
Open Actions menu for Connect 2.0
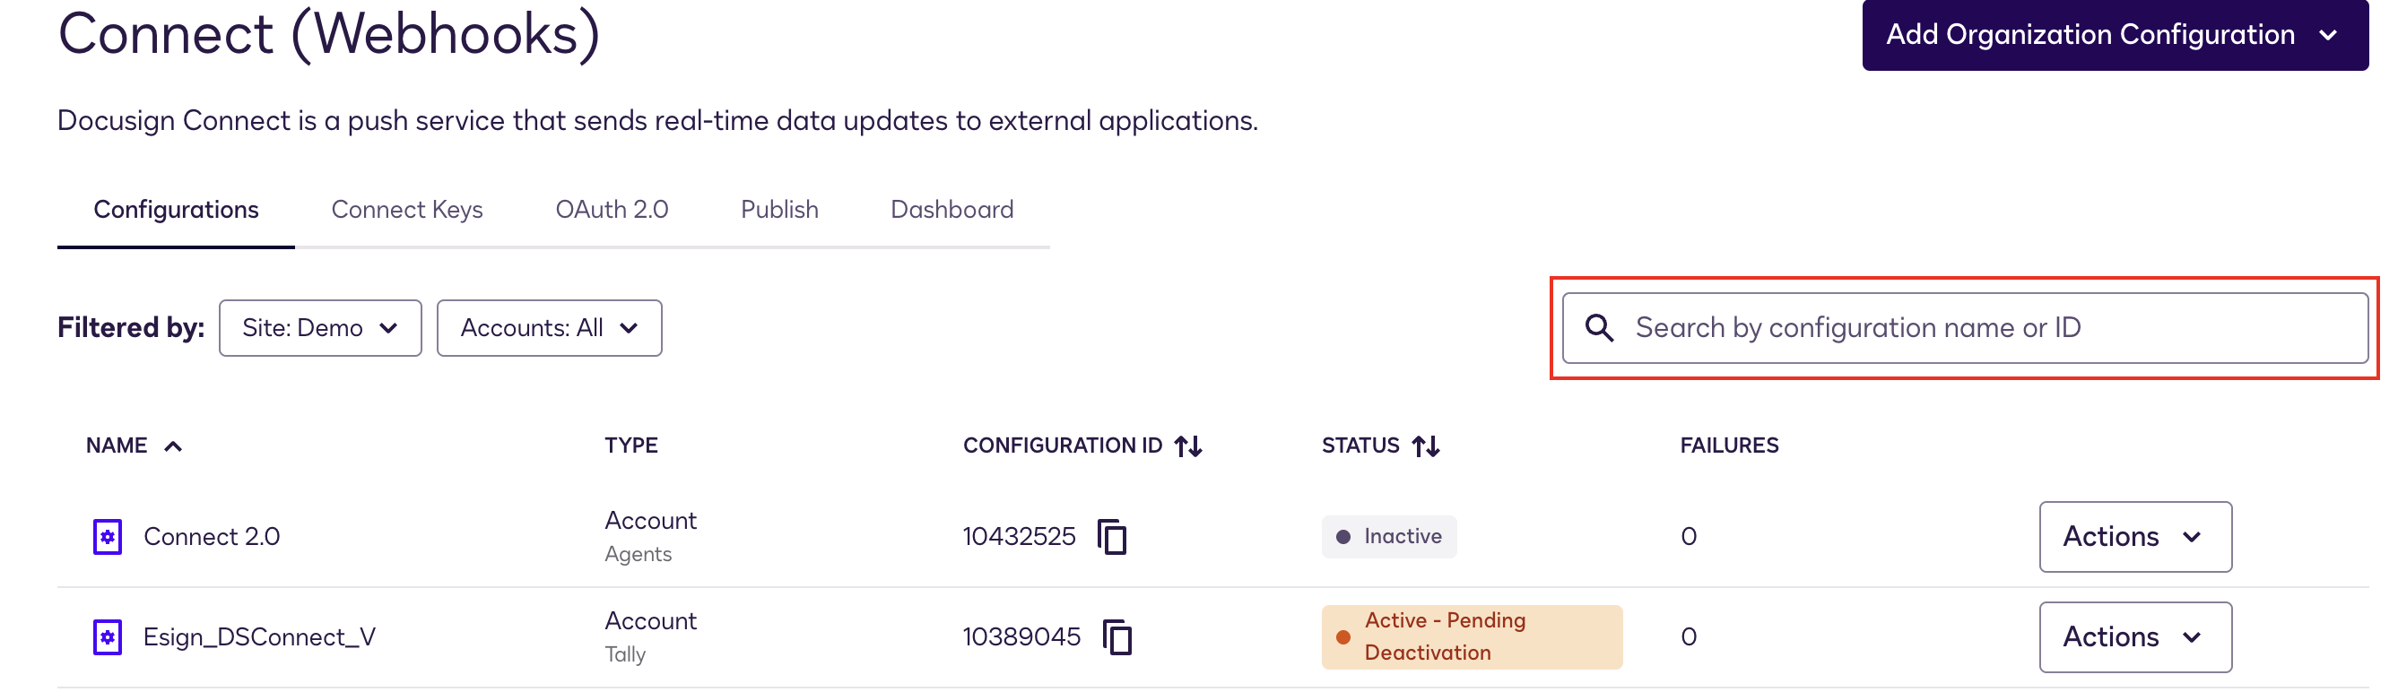point(2133,537)
